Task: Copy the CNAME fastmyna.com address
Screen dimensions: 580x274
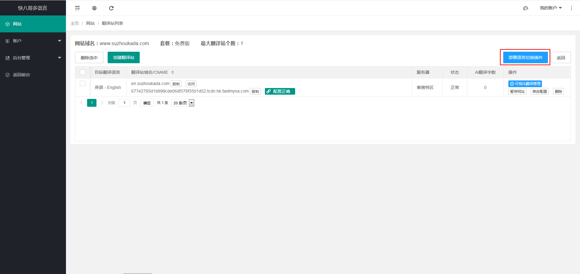Action: tap(255, 91)
